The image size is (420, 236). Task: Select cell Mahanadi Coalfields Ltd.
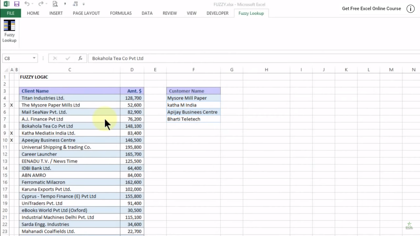tap(70, 231)
